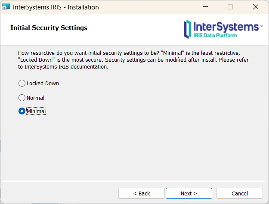Viewport: 269px width, 204px height.
Task: Select the Locked Down radio button
Action: pos(22,83)
